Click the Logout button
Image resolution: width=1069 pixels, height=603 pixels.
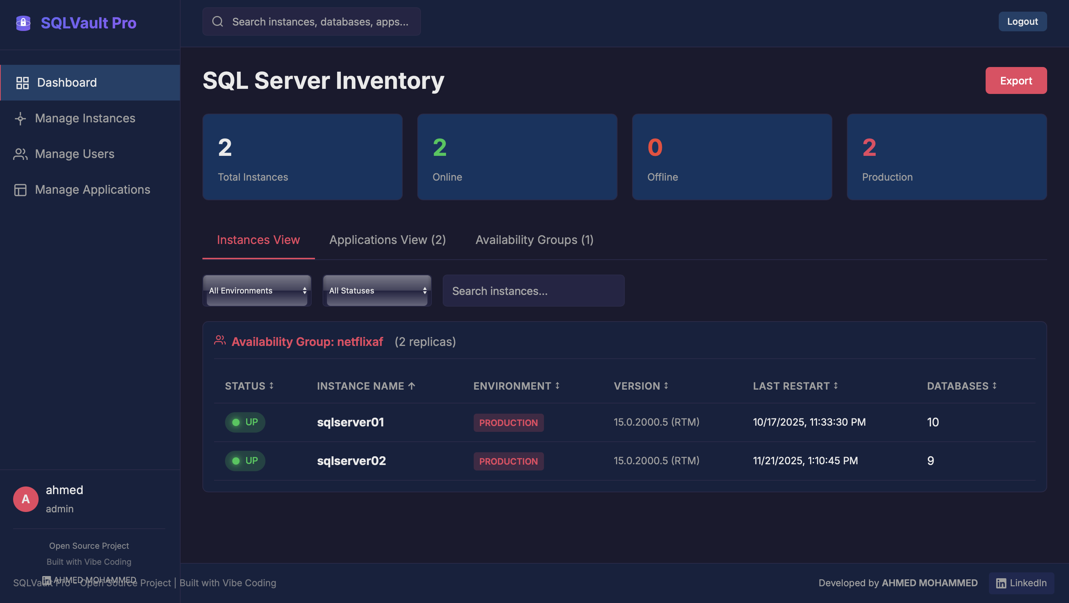[x=1022, y=21]
